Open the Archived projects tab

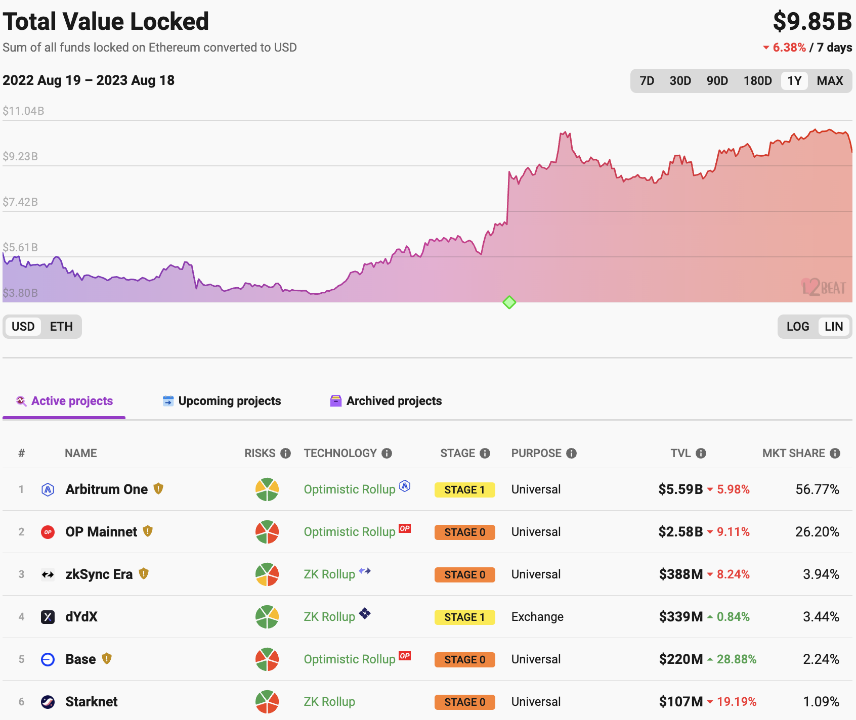(386, 401)
